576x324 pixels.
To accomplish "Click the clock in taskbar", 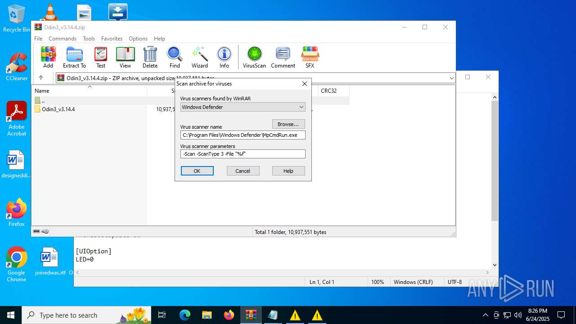I will coord(538,315).
